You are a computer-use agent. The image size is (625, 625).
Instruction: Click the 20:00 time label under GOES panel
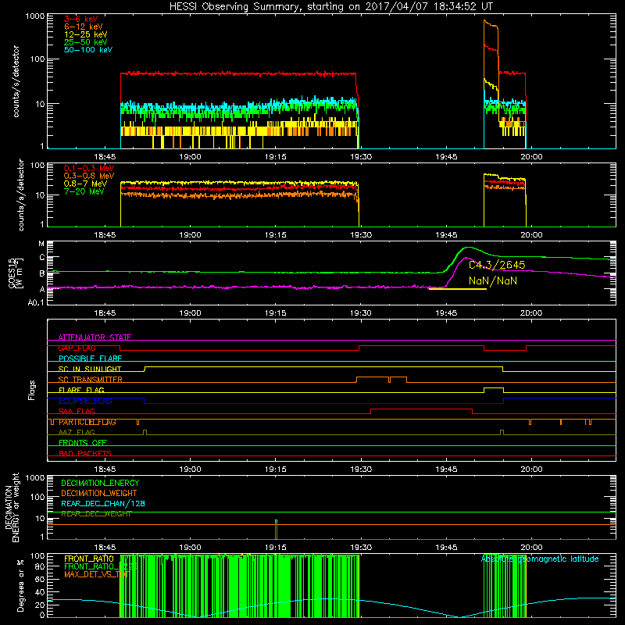pyautogui.click(x=531, y=313)
